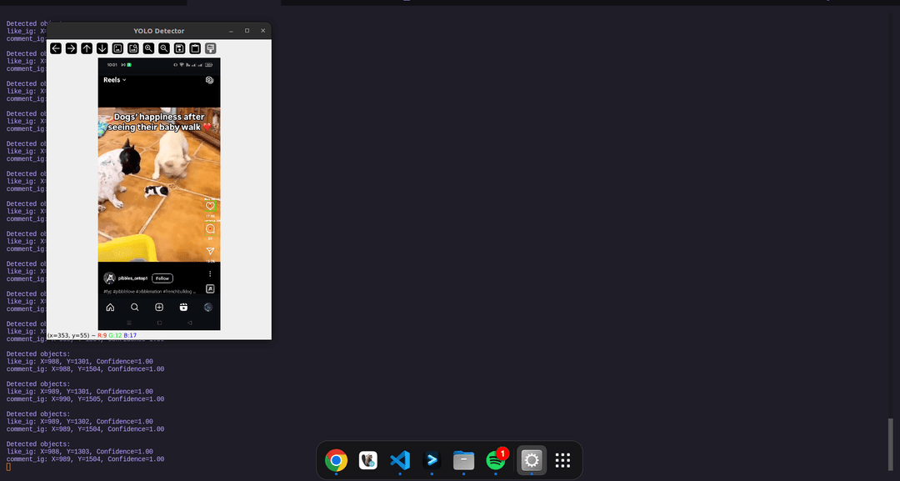Zoom in using the magnifier plus icon

click(x=148, y=48)
